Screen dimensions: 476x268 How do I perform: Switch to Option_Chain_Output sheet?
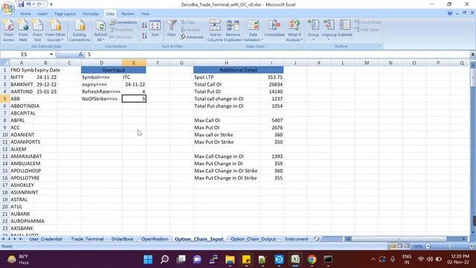pos(253,239)
